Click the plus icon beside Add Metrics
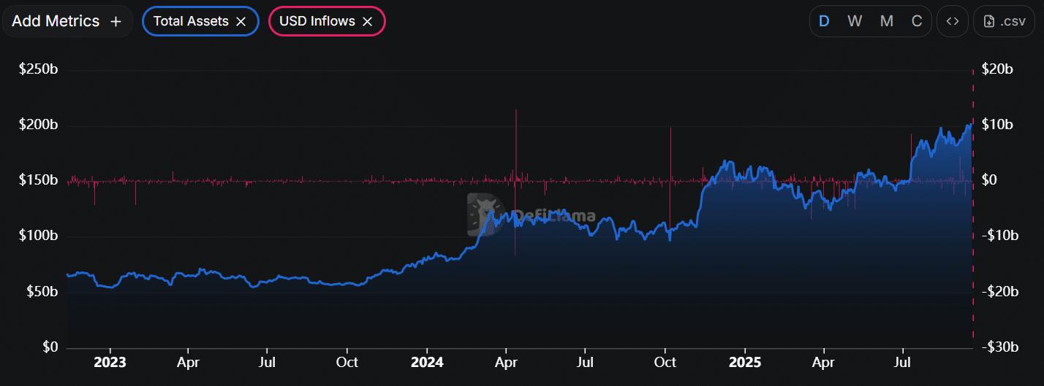This screenshot has height=386, width=1044. pos(116,21)
